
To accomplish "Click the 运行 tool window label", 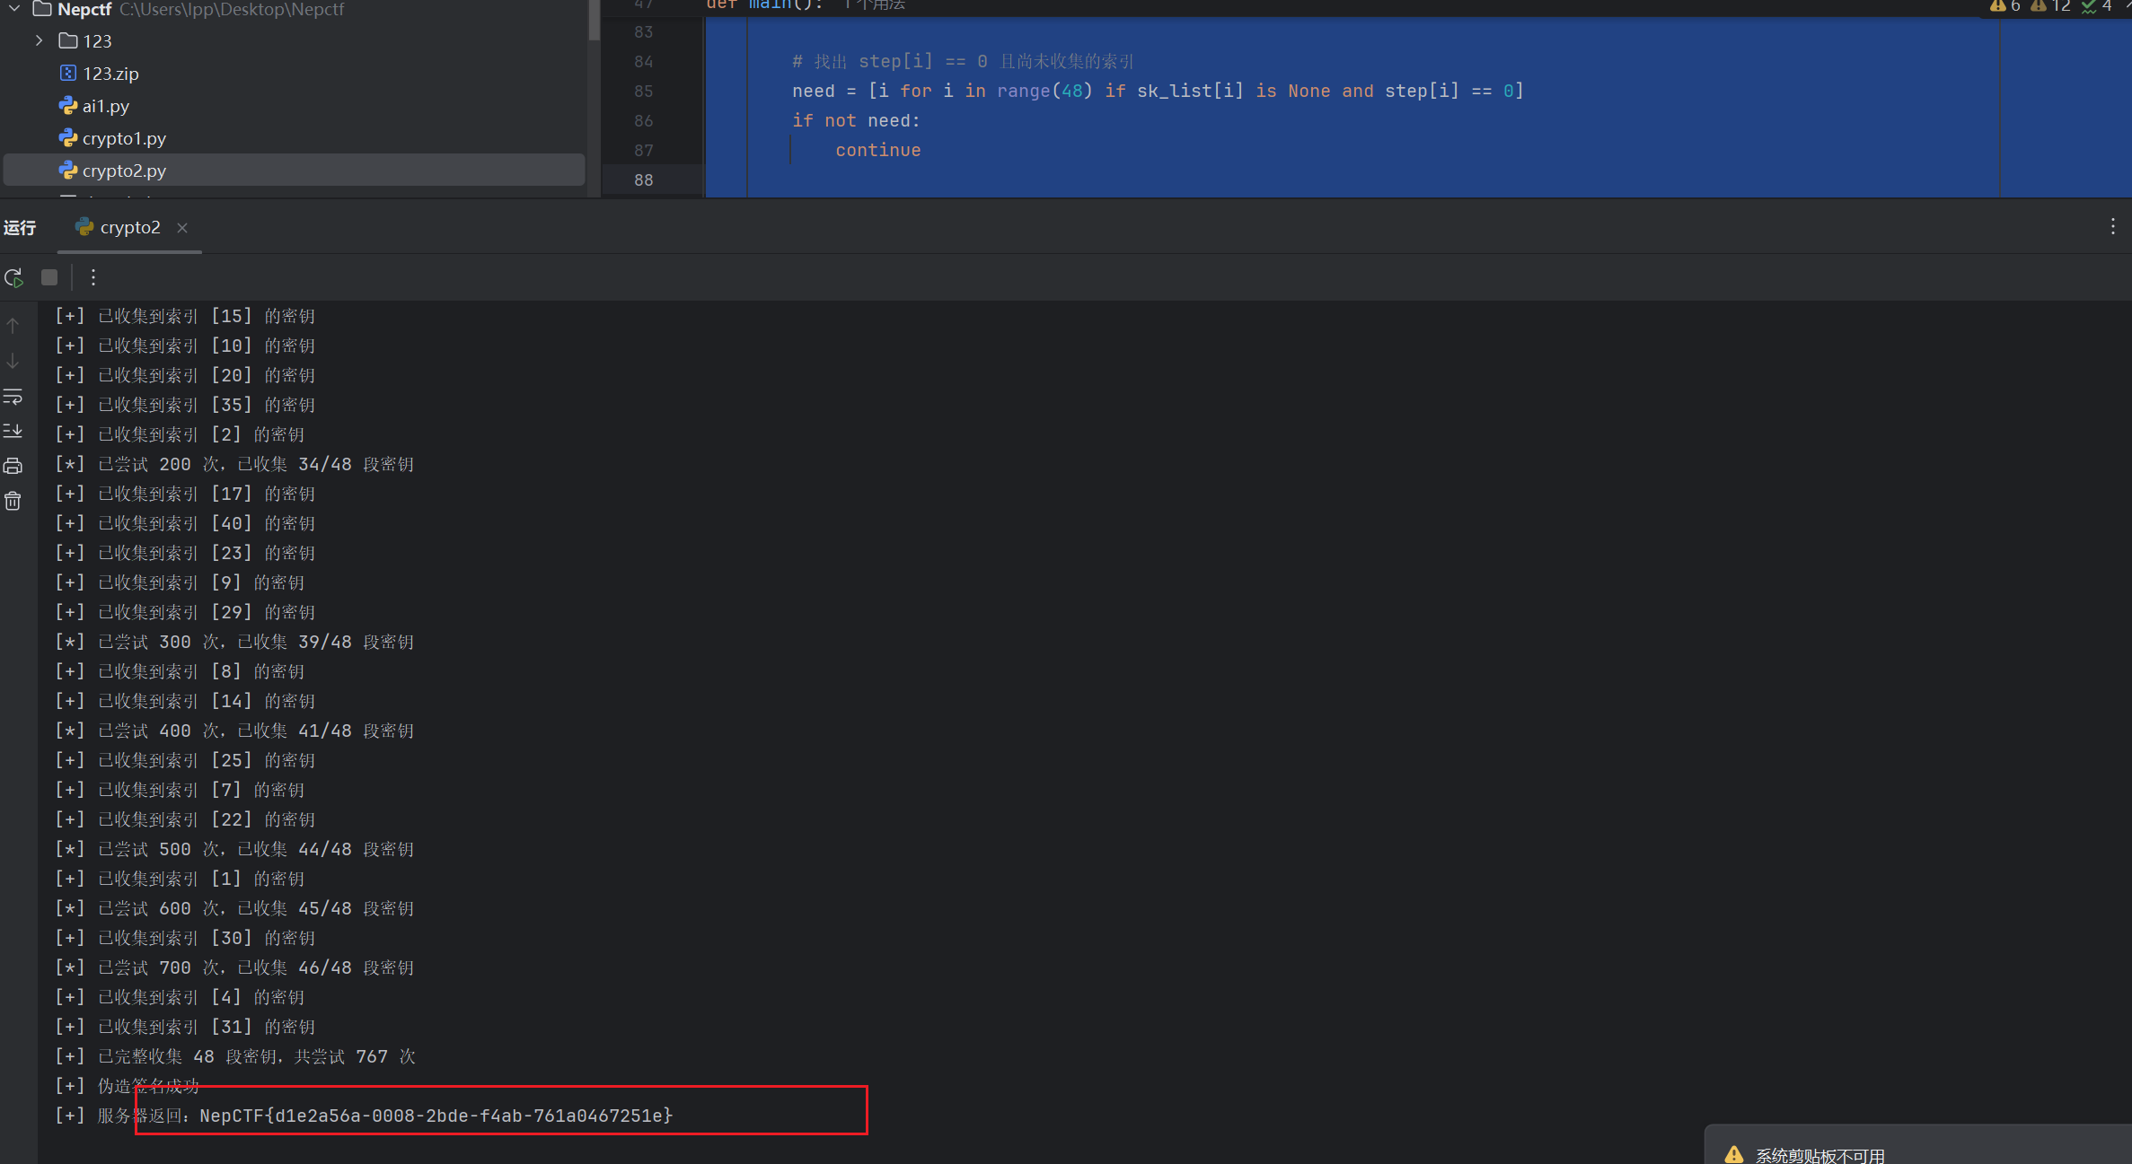I will pos(20,227).
